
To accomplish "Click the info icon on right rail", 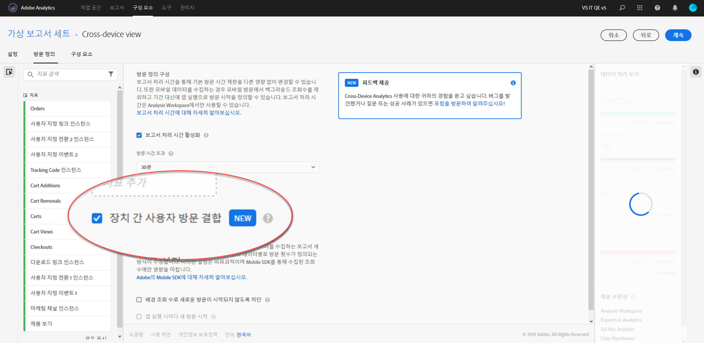I will click(696, 72).
